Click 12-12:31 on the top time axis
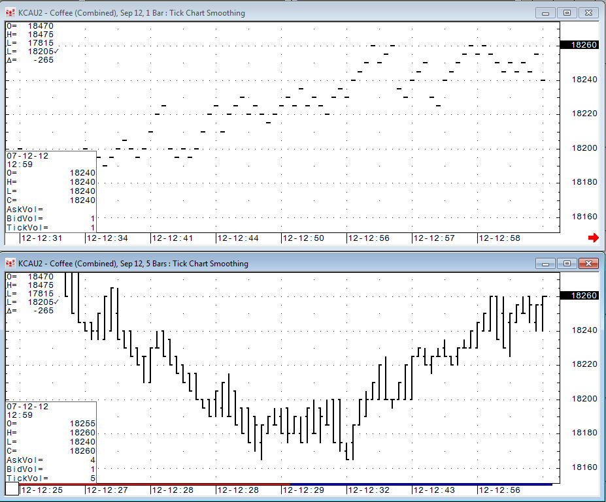Image resolution: width=606 pixels, height=502 pixels. point(42,238)
